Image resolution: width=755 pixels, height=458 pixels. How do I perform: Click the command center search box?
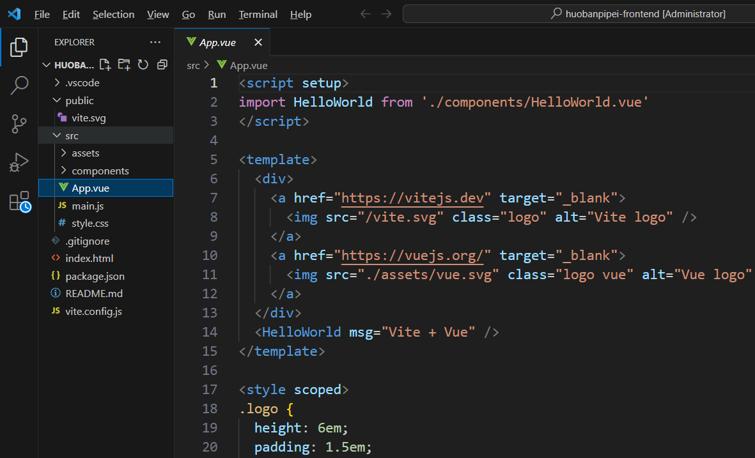coord(575,13)
